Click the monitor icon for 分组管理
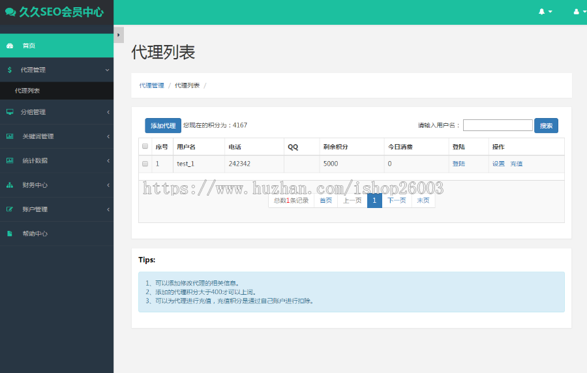Screen dimensions: 587x373 [10, 112]
